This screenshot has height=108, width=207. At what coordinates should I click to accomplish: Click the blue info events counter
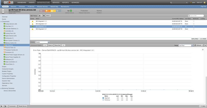pos(58,11)
